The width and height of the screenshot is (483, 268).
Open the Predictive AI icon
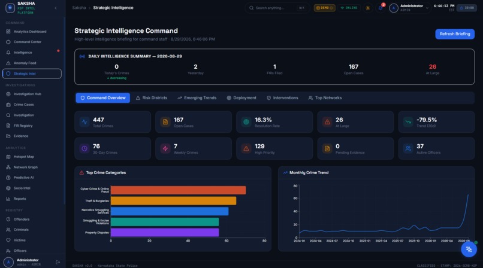tap(8, 178)
